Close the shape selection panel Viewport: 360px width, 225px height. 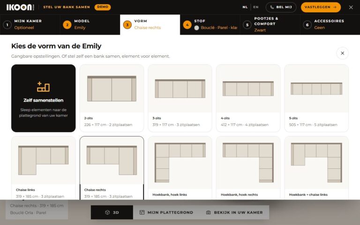click(x=342, y=53)
